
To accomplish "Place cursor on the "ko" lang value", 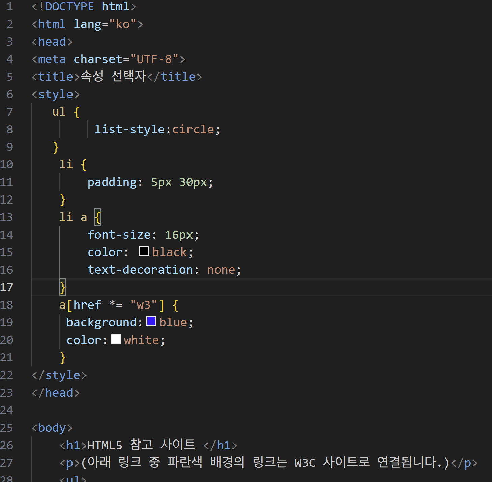I will pyautogui.click(x=123, y=24).
